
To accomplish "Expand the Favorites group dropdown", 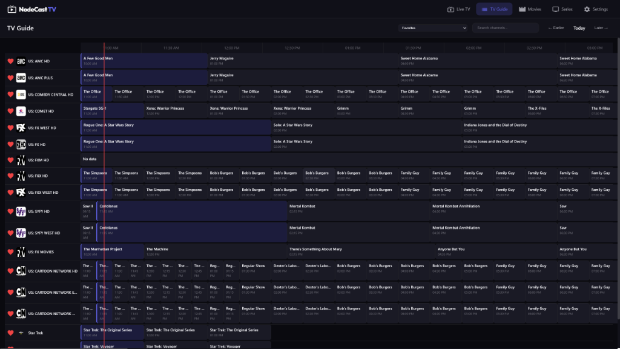I will pos(433,28).
